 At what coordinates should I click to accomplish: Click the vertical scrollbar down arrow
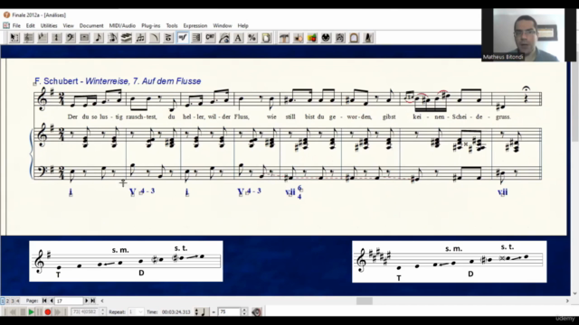pos(575,293)
